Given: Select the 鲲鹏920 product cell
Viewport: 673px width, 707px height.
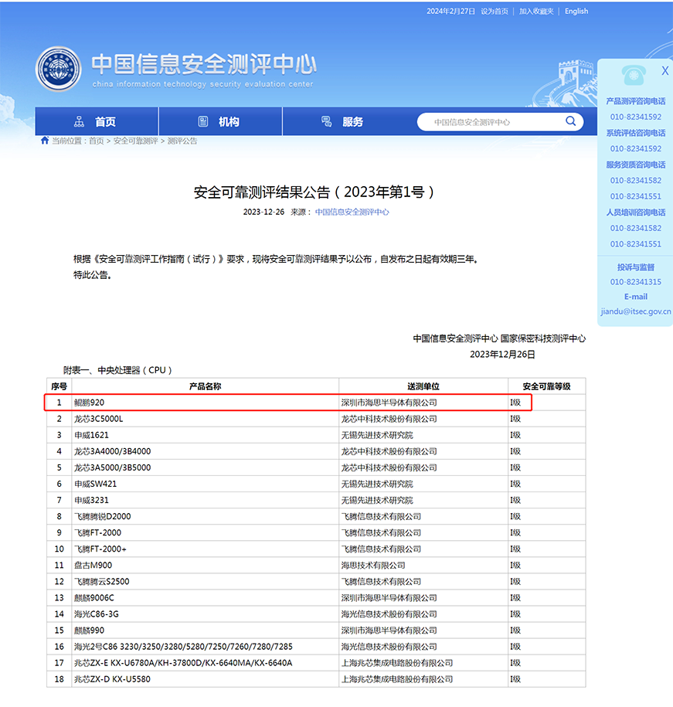Looking at the screenshot, I should coord(205,403).
